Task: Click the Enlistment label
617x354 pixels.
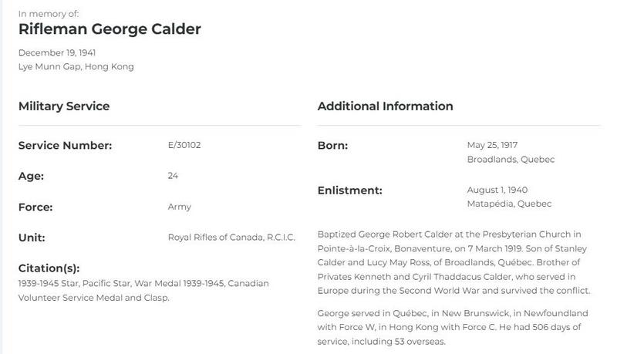Action: pos(349,190)
